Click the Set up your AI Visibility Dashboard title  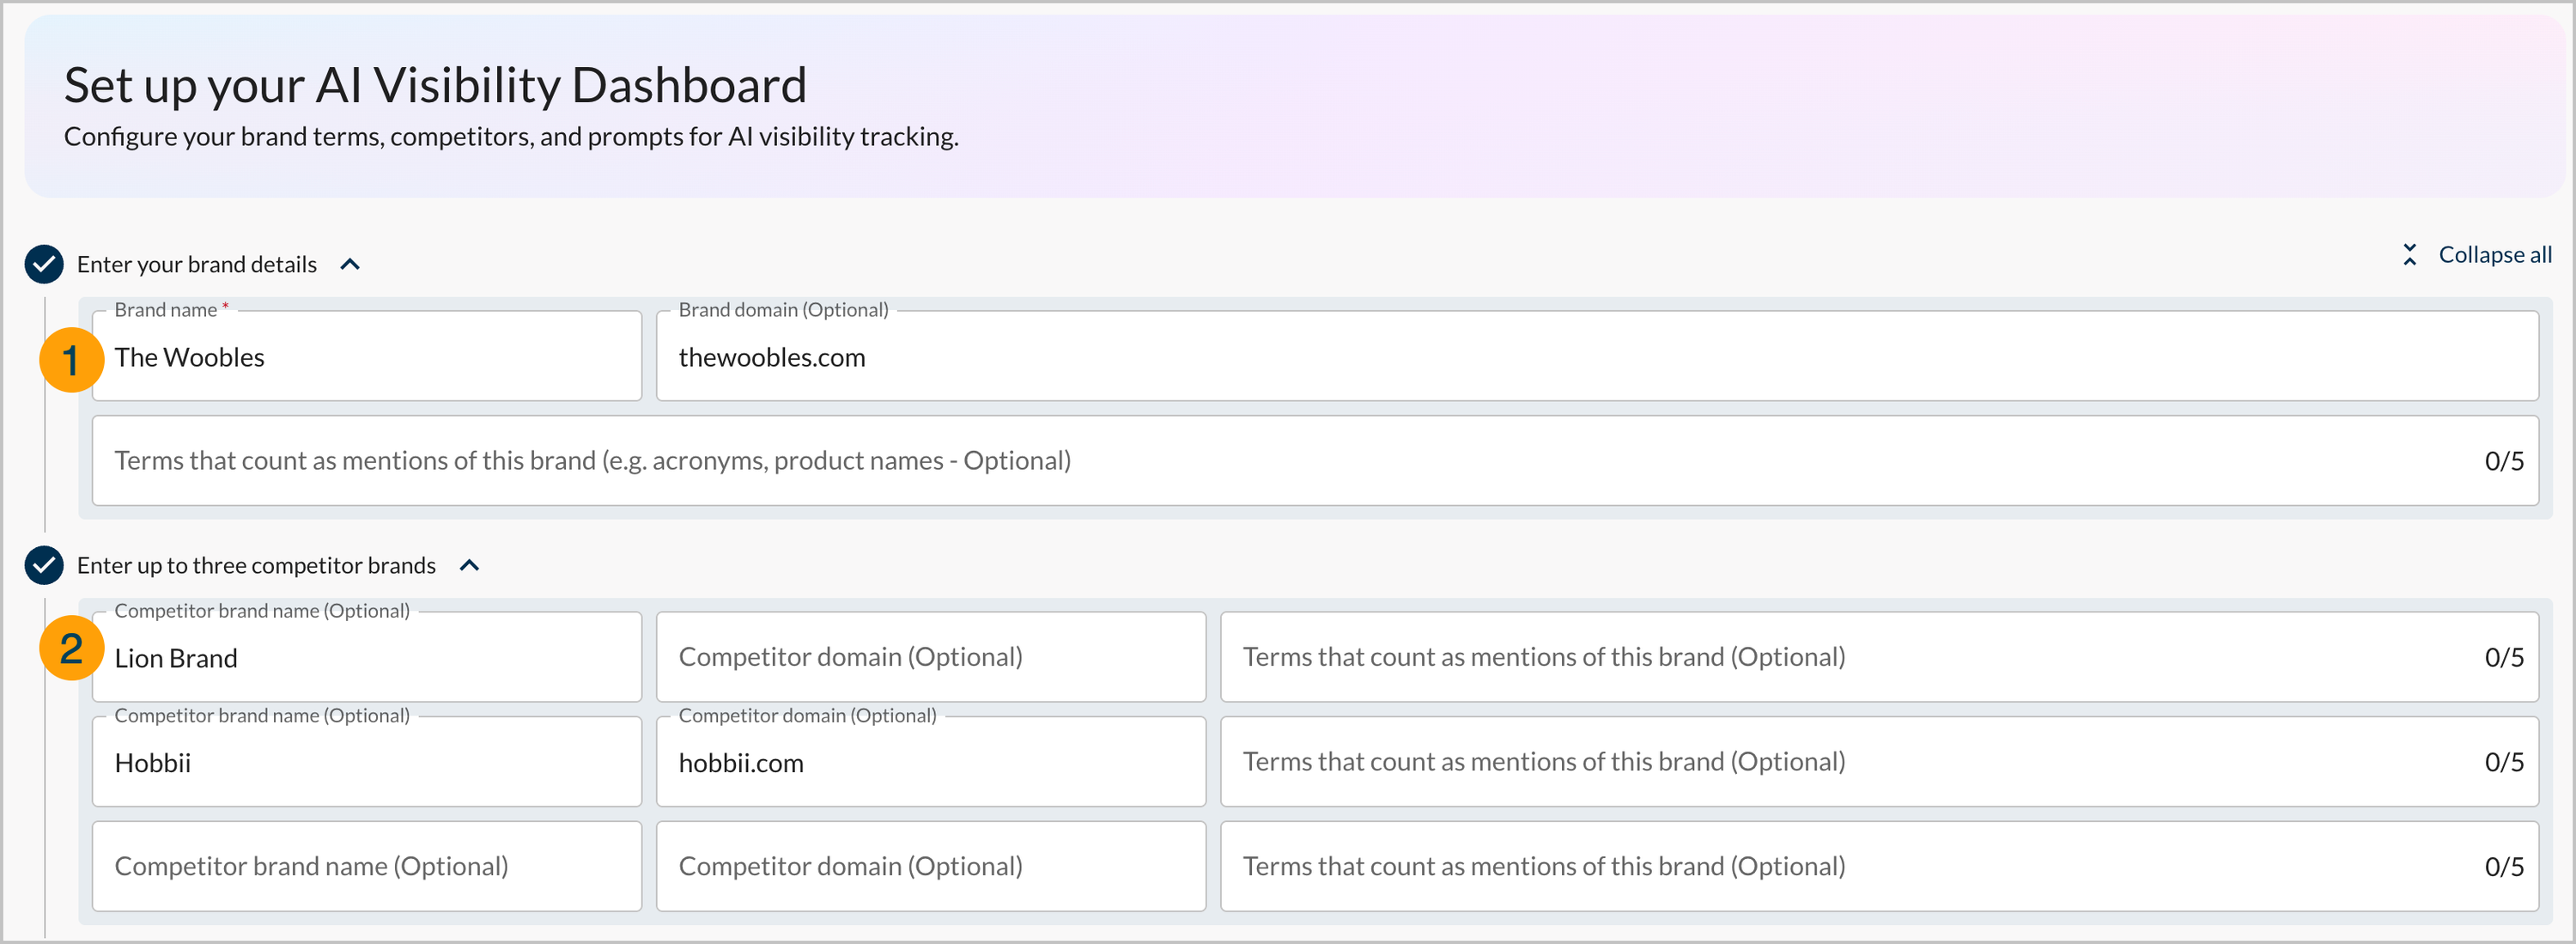(435, 85)
